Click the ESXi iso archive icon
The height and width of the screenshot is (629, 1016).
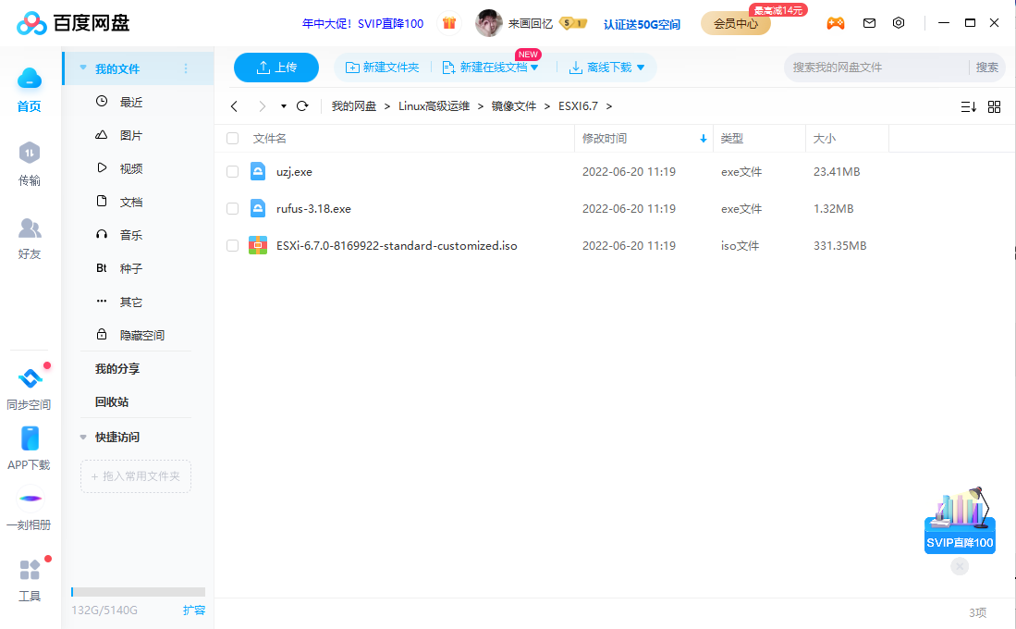click(258, 245)
